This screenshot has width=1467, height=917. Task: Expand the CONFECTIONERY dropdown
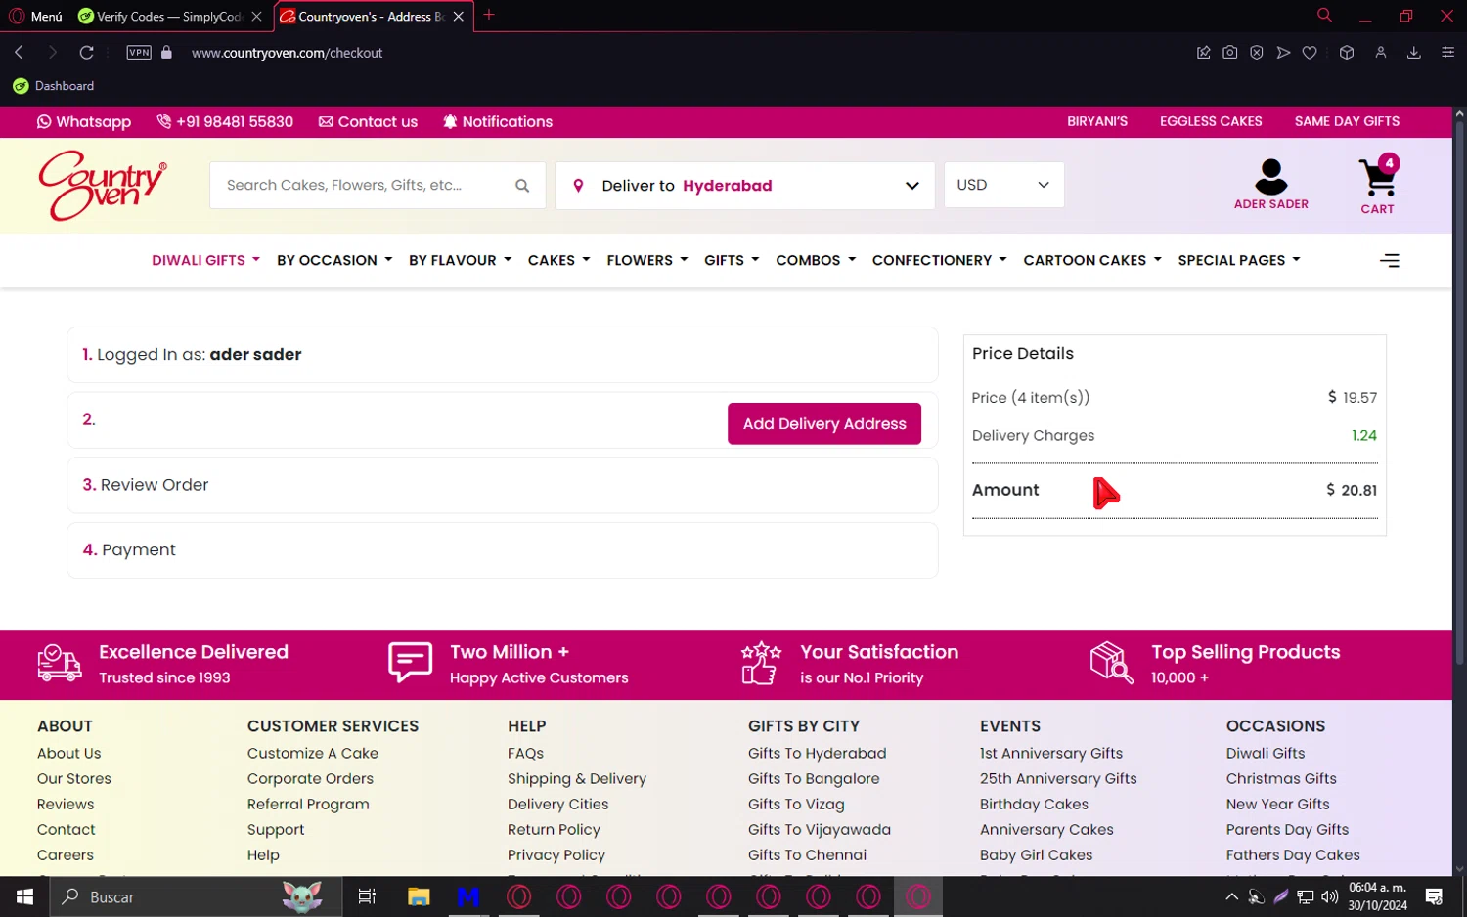point(939,260)
